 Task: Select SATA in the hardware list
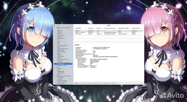pyautogui.click(x=58, y=43)
